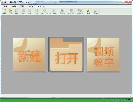
Task: Click the 文本导入 (text import) toolbar icon
Action: click(x=53, y=11)
